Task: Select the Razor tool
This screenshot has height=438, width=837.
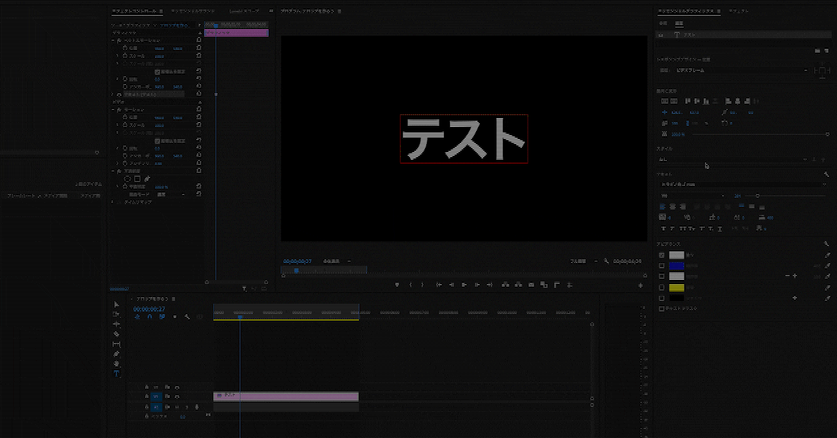Action: coord(116,334)
